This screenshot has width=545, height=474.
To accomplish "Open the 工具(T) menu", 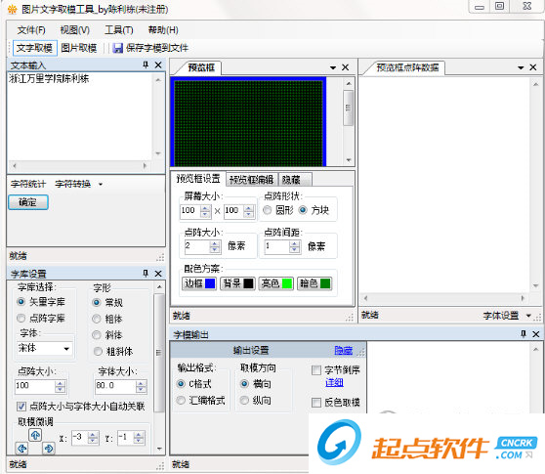I will 119,30.
